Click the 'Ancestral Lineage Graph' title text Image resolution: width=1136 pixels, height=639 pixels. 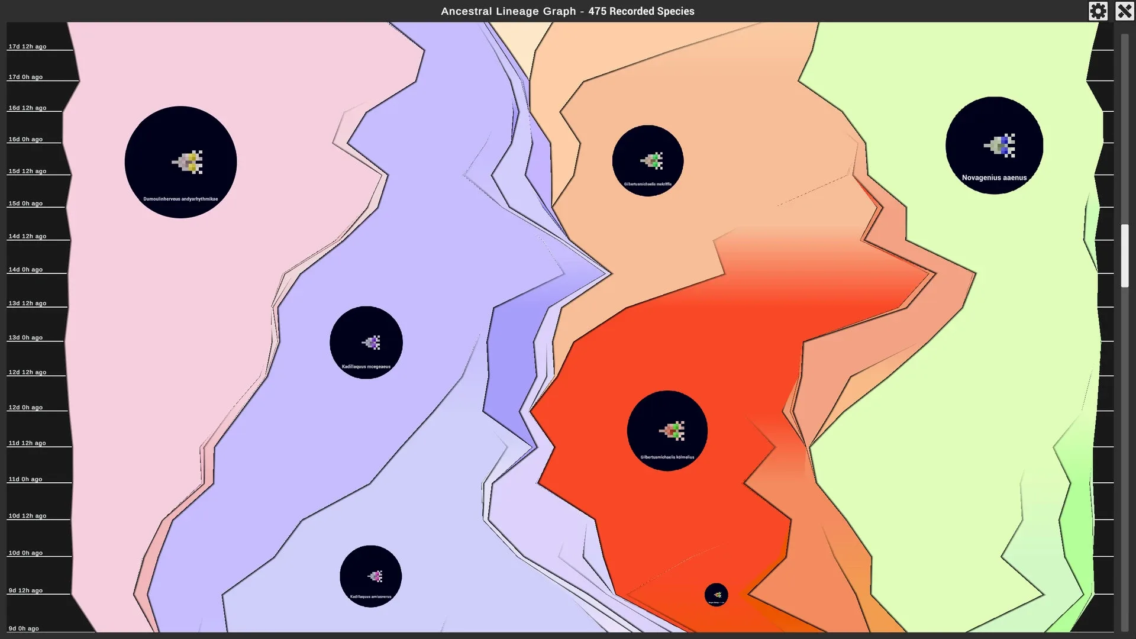tap(508, 11)
